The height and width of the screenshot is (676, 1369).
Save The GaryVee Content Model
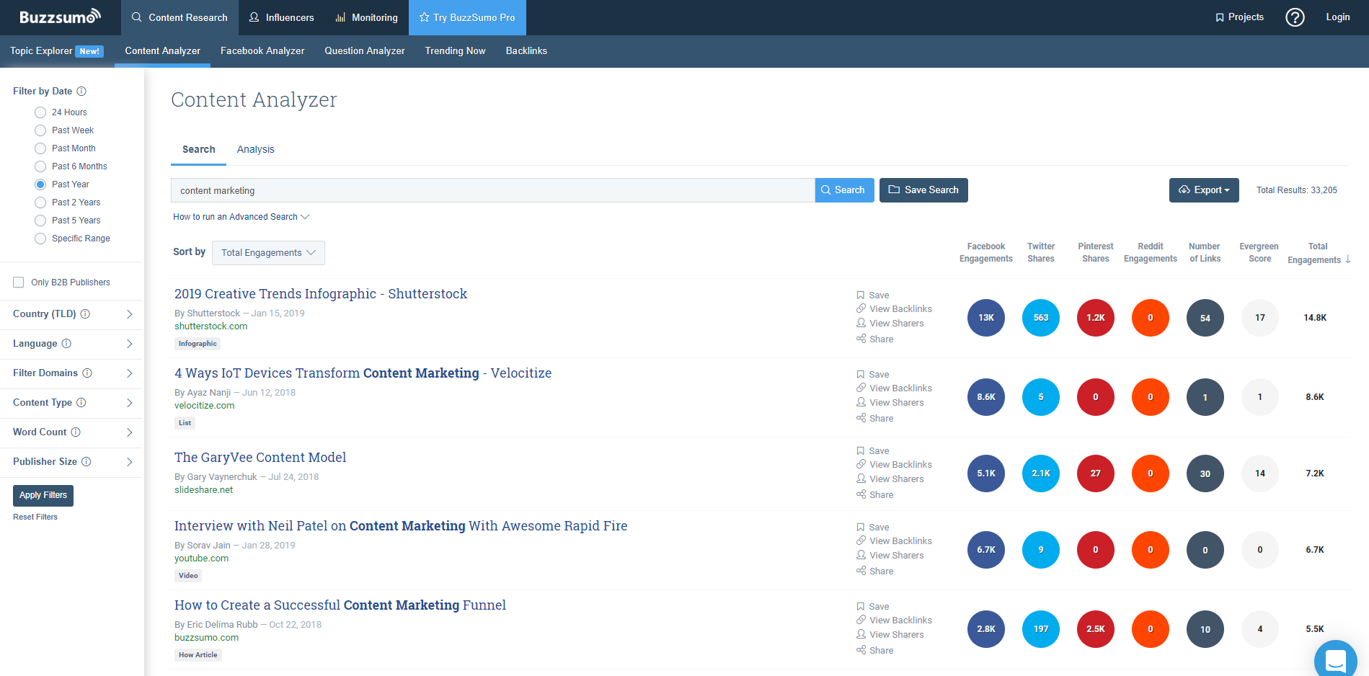[x=873, y=451]
